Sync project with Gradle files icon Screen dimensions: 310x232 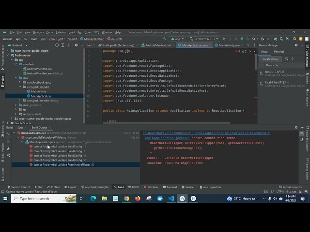pyautogui.click(x=276, y=39)
